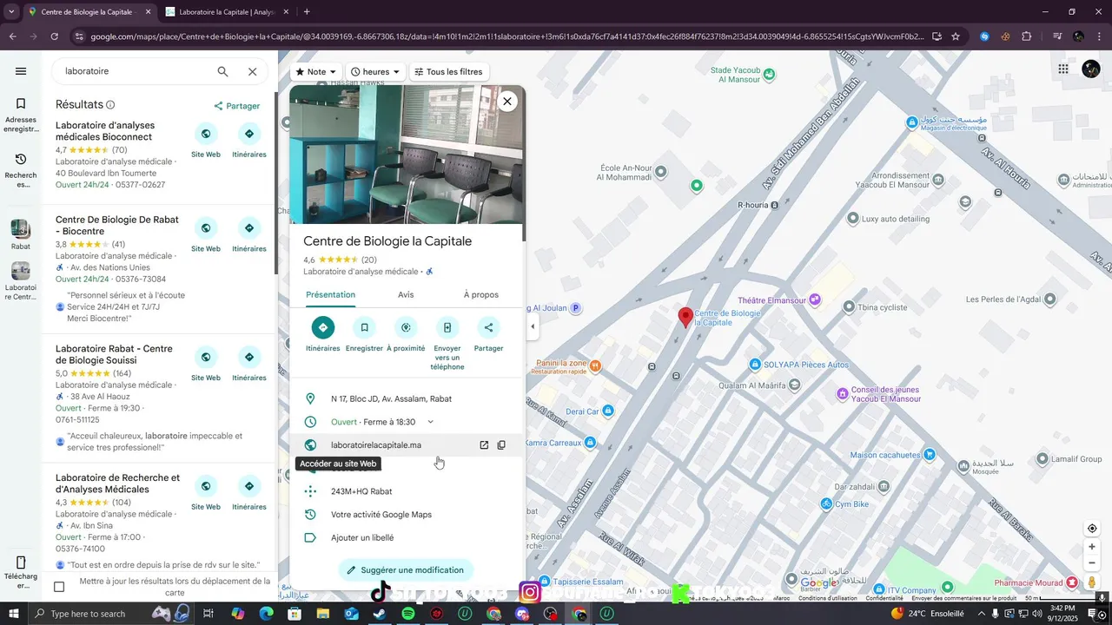Switch to the À propos tab
This screenshot has width=1112, height=625.
coord(481,295)
